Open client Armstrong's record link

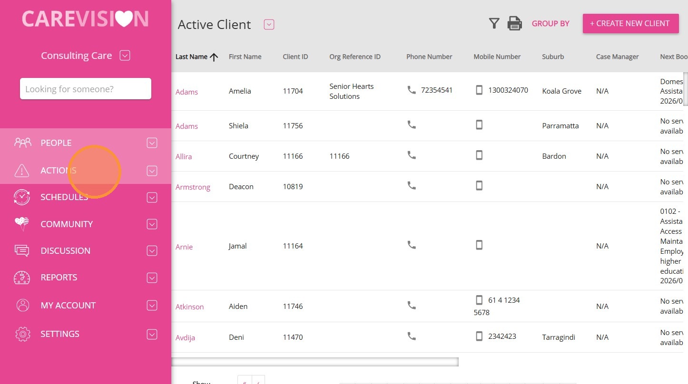[193, 187]
